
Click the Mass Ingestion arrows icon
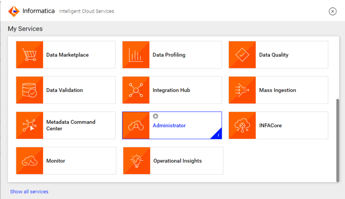click(242, 90)
